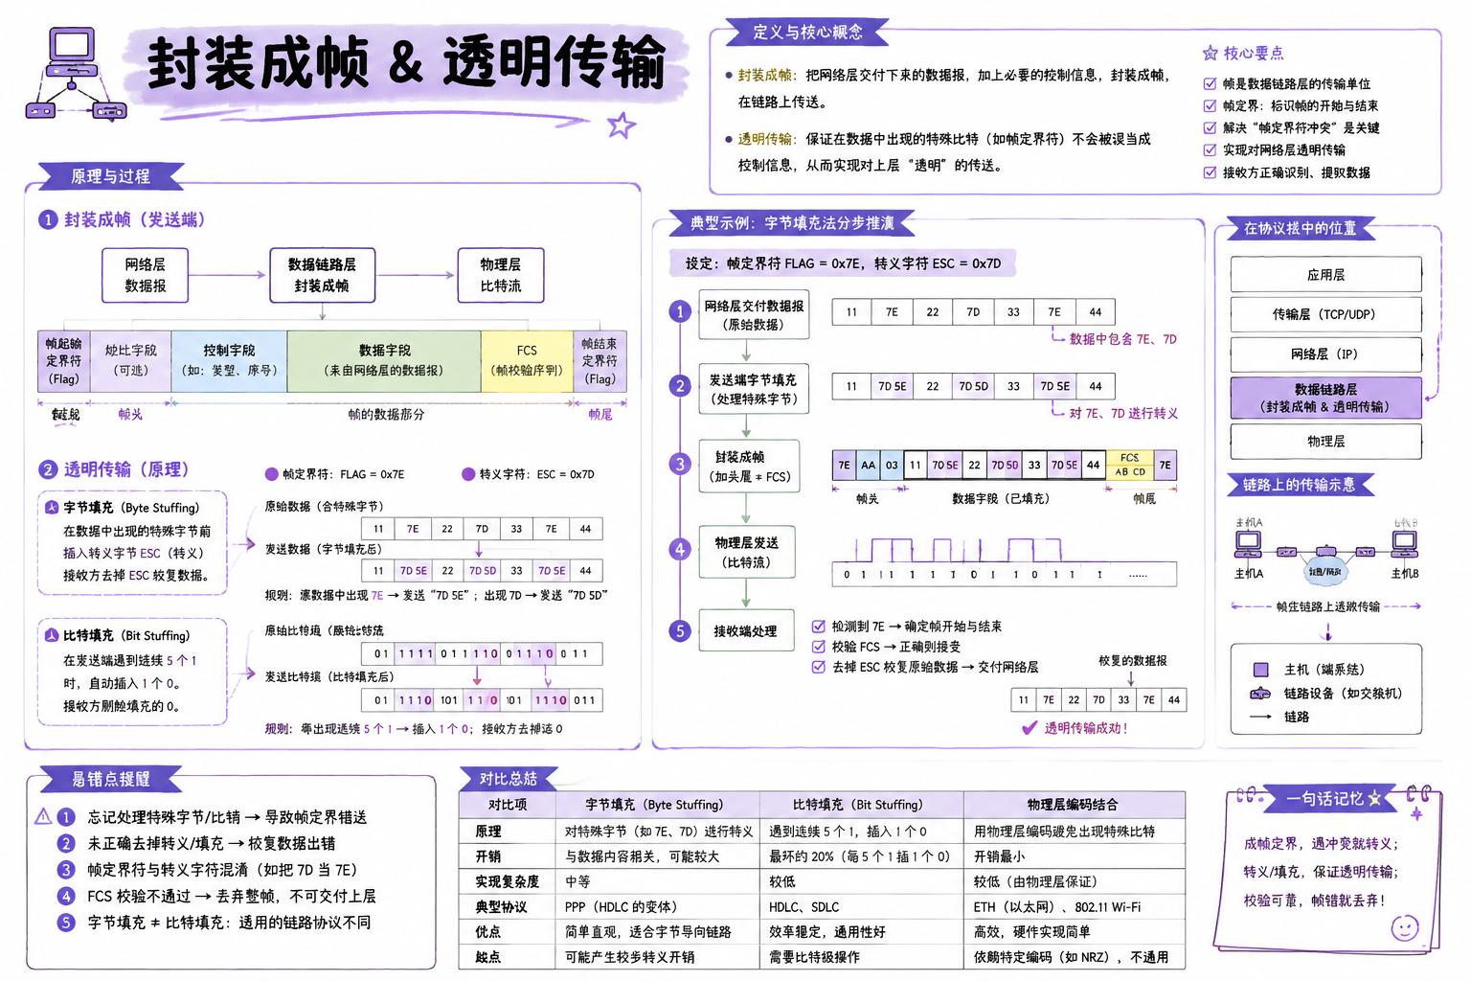Click the highlighted 数据链路层 stack box
This screenshot has width=1471, height=981.
point(1325,398)
